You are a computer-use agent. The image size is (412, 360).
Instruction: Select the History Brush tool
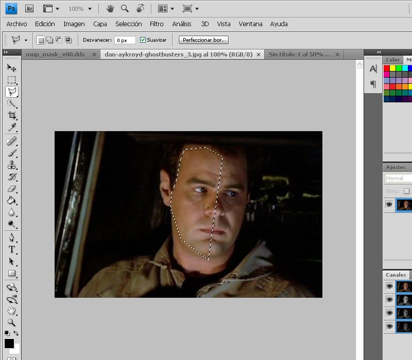[x=11, y=176]
